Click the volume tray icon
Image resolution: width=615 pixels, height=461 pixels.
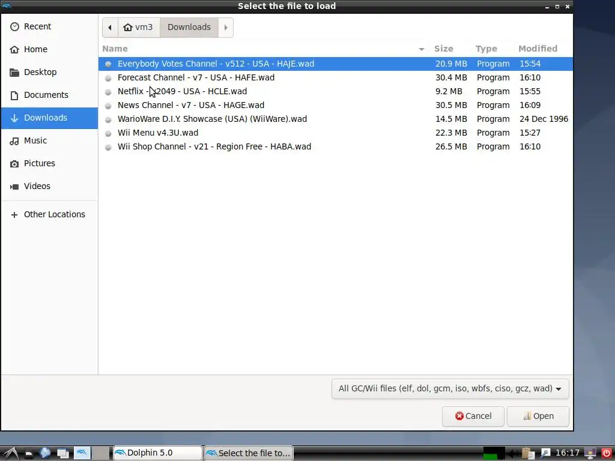[513, 453]
